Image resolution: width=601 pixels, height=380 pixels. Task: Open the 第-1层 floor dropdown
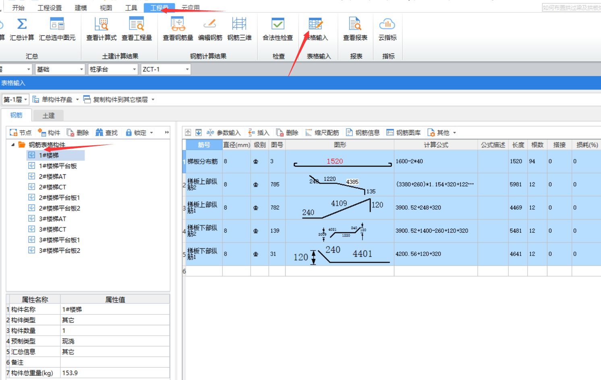(15, 99)
